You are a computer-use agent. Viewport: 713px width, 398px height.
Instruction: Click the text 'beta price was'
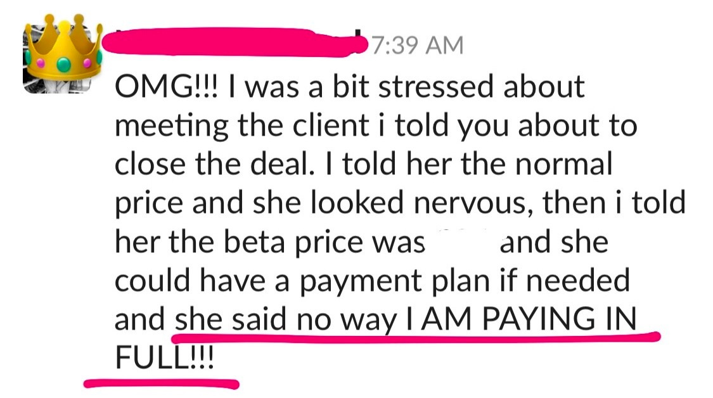click(324, 243)
